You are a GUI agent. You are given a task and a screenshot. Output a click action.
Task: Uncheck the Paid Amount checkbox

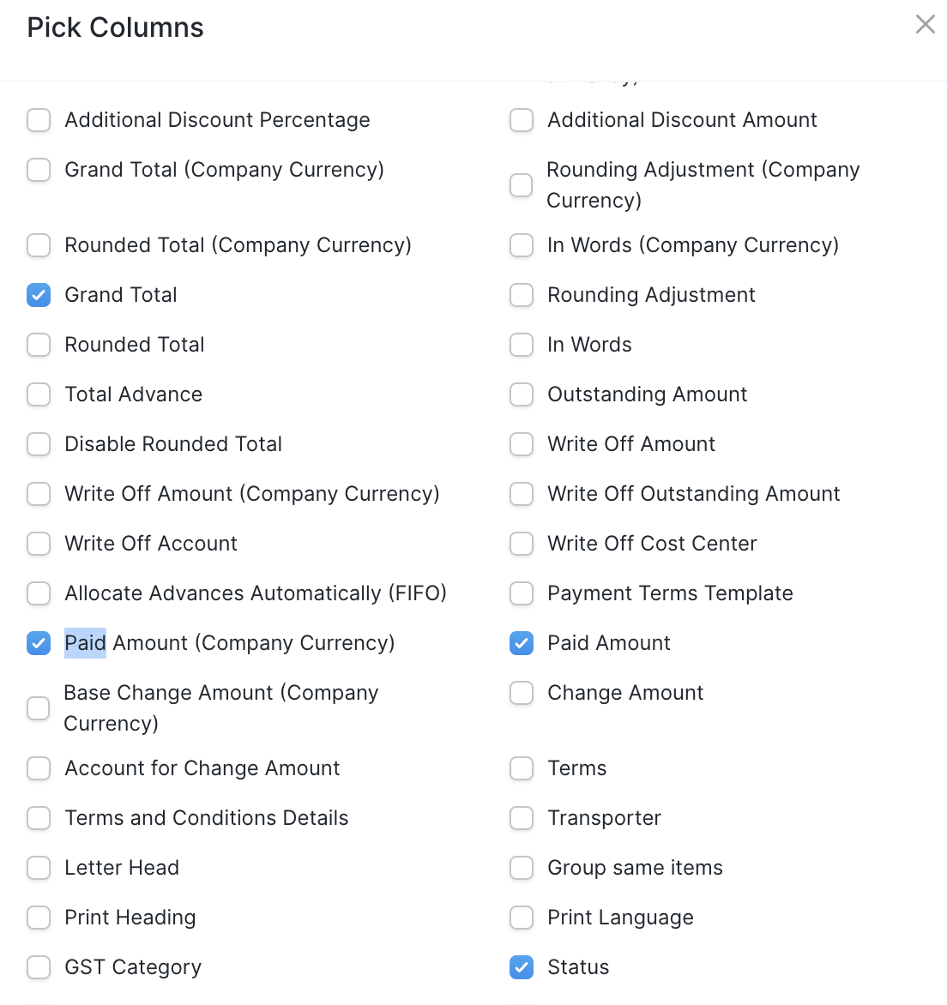pyautogui.click(x=522, y=643)
